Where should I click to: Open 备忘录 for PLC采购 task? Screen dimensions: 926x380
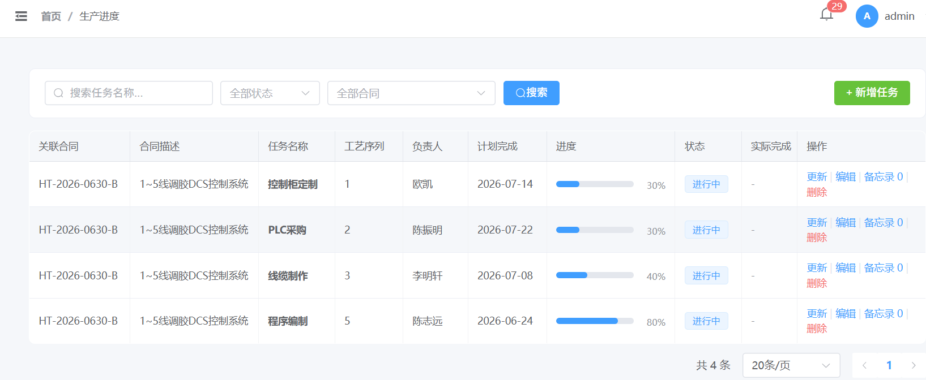(884, 223)
